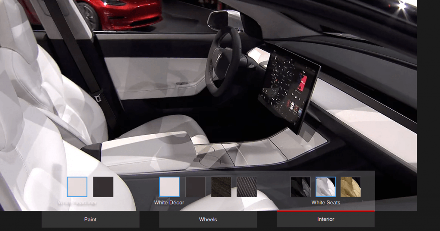Pick the dark black décor swatch

coord(196,187)
